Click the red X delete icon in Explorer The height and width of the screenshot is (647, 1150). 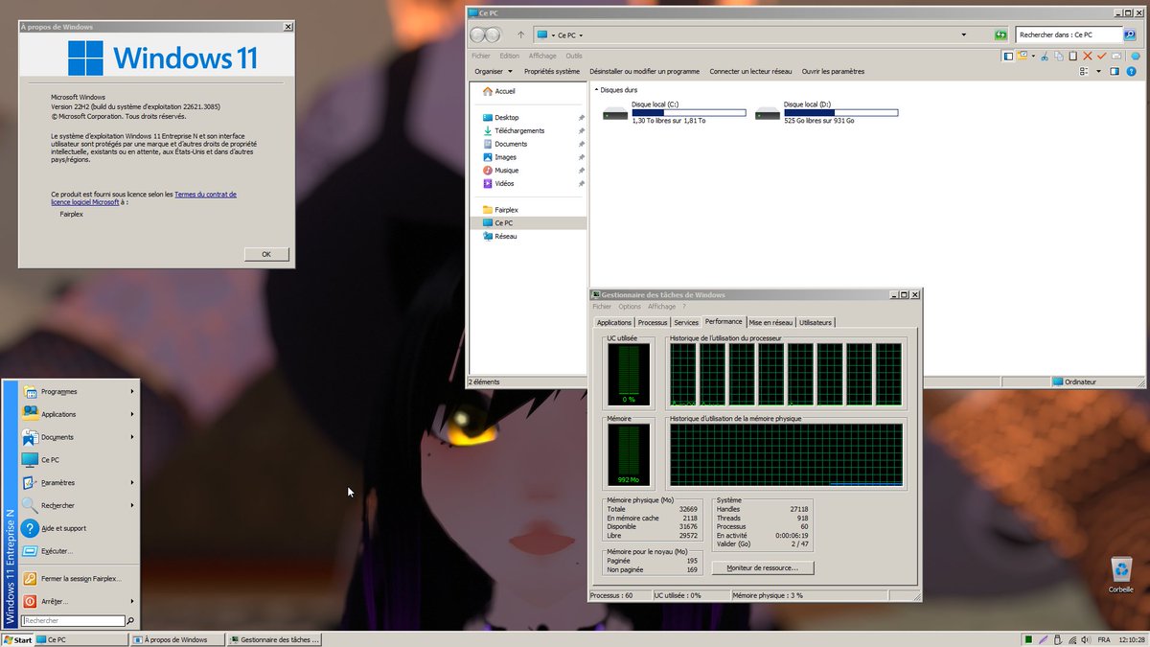pos(1088,57)
